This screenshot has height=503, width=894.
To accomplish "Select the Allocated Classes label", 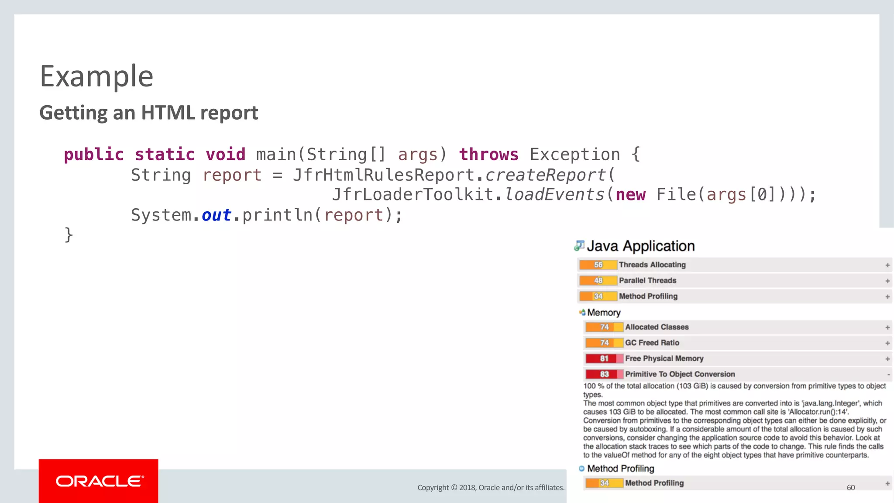I will [x=657, y=327].
